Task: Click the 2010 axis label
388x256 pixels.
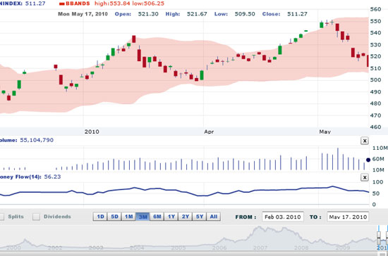Action: point(92,132)
